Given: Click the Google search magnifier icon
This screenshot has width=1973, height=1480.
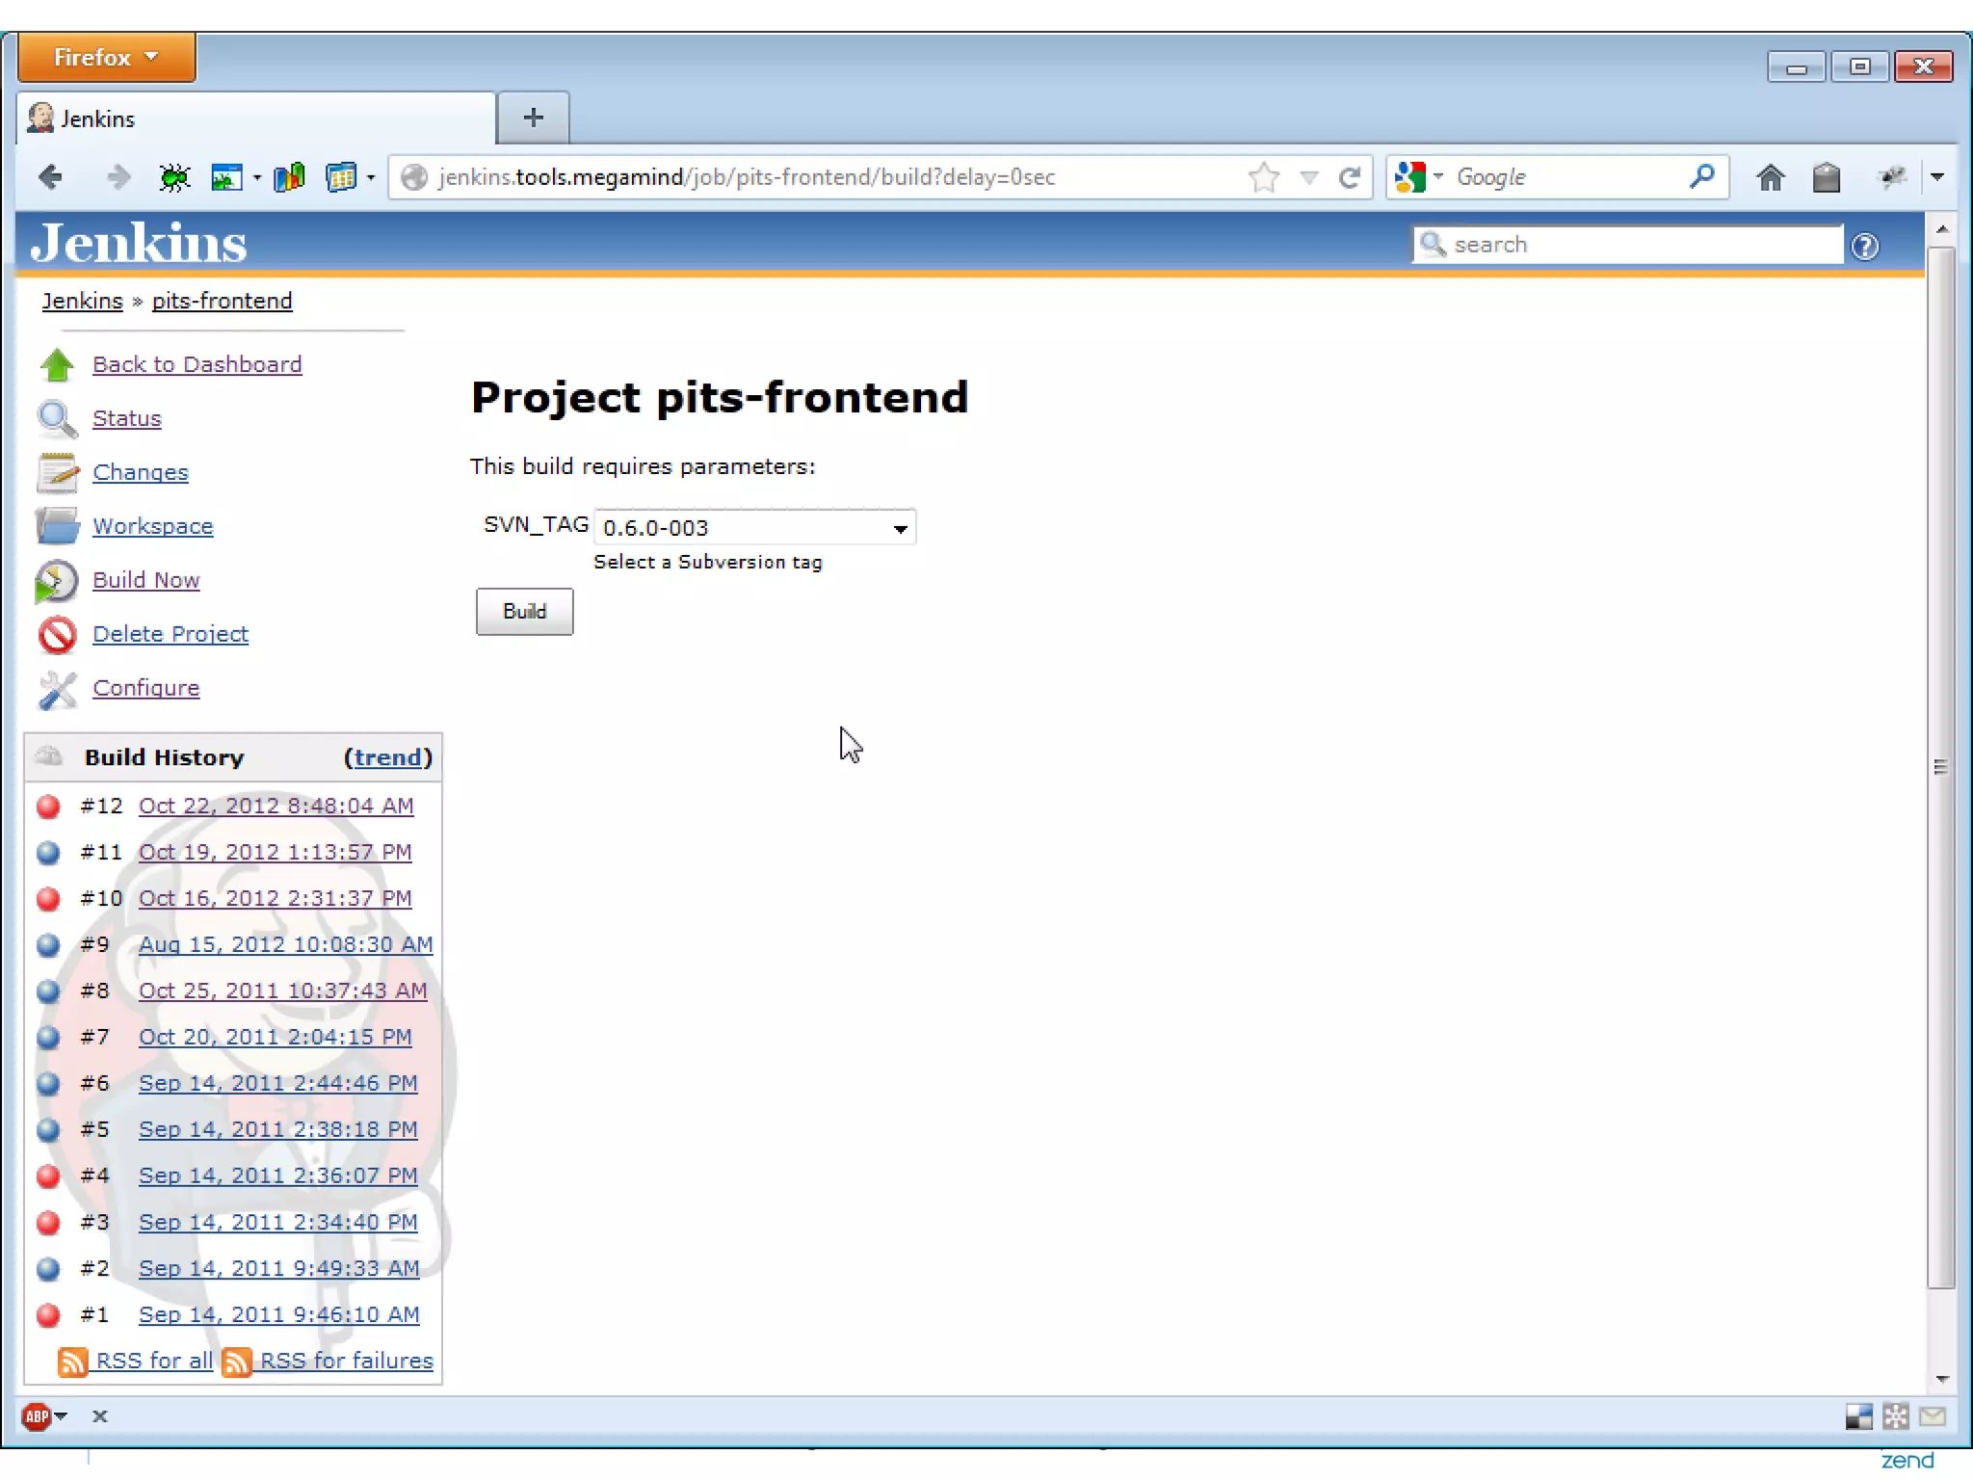Looking at the screenshot, I should point(1702,176).
